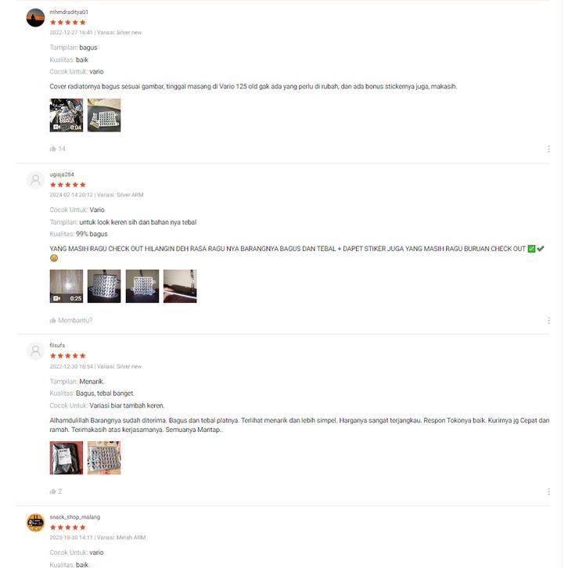
Task: Open third thumbnail in ugiaja284's review
Action: 142,286
